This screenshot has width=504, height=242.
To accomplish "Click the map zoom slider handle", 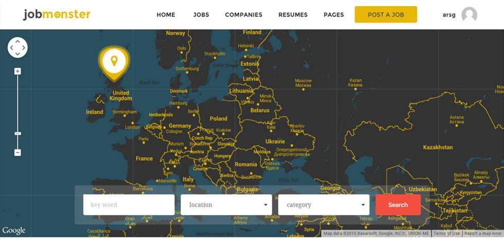I will (17, 133).
